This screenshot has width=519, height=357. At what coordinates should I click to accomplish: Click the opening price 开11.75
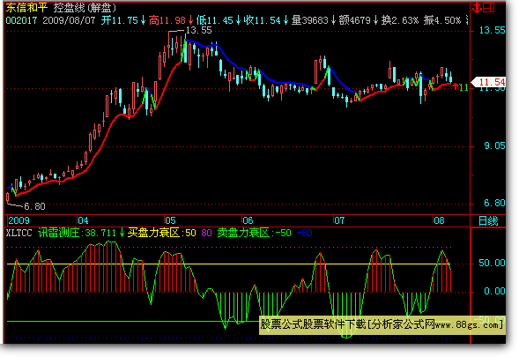(x=119, y=20)
